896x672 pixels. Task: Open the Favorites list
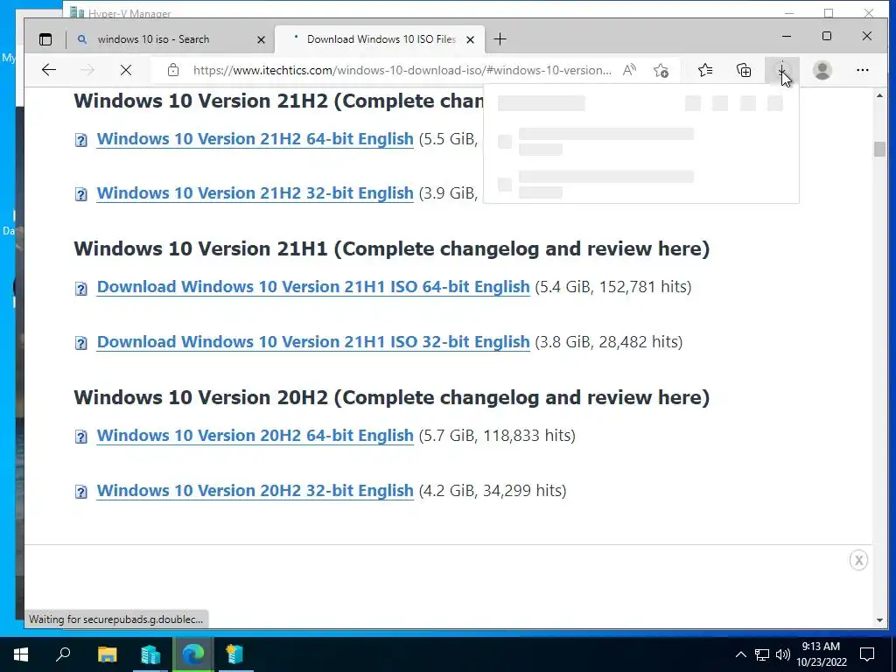[705, 70]
